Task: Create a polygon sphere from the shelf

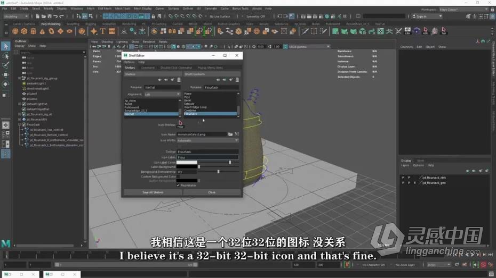Action: [x=15, y=31]
